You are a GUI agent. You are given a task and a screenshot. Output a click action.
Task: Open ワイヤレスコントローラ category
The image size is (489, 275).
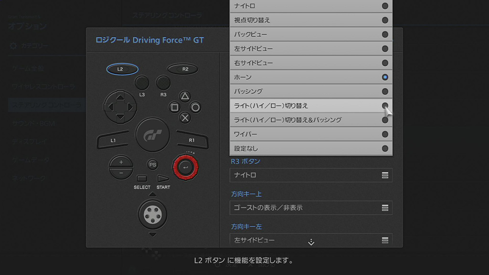[x=43, y=87]
